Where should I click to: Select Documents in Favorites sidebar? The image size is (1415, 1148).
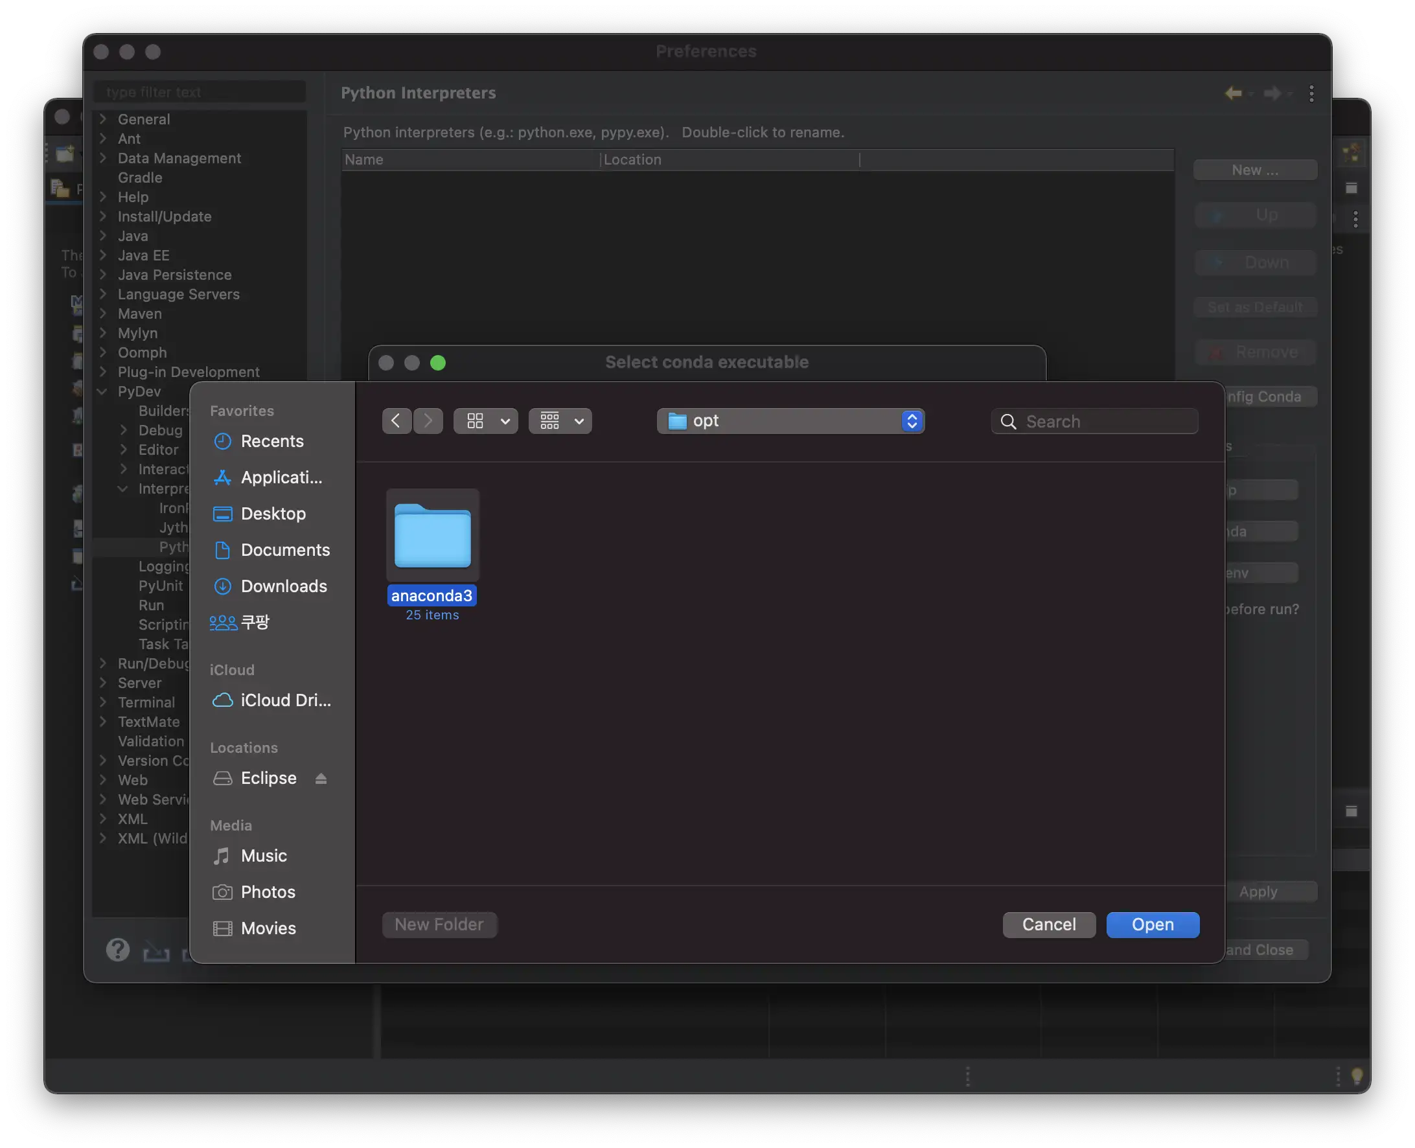(284, 550)
